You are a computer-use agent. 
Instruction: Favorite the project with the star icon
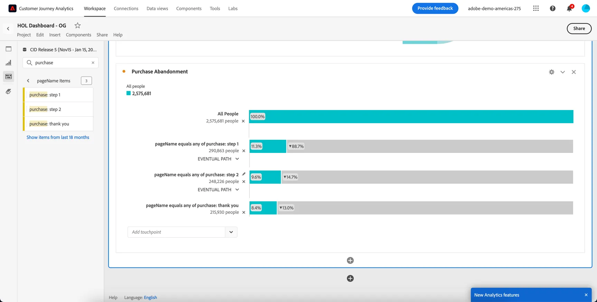tap(78, 26)
